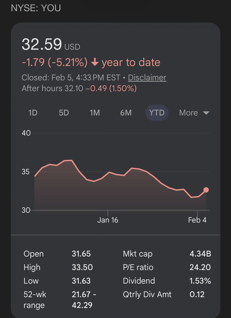
Task: Click the 30 y-axis label
Action: click(26, 210)
